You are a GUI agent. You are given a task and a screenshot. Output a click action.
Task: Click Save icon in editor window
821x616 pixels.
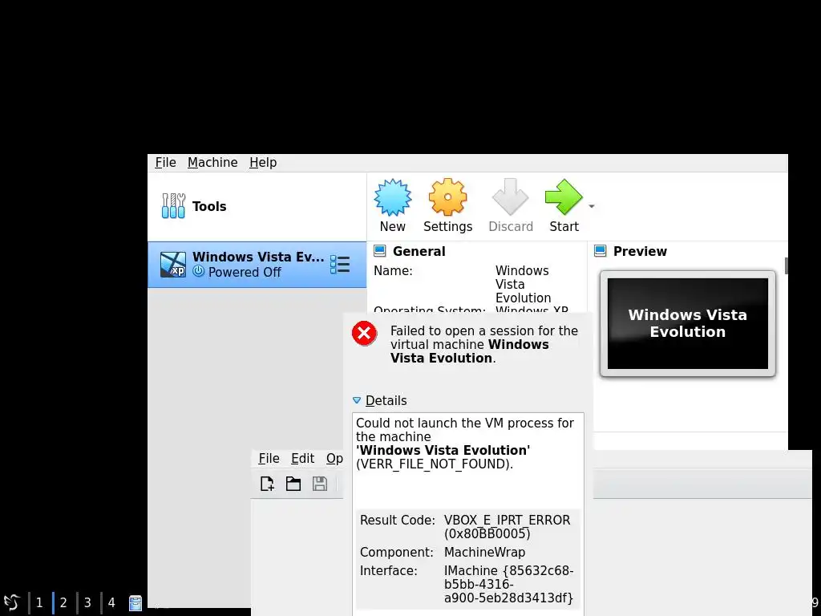319,484
